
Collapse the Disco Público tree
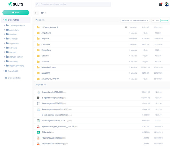(3, 20)
